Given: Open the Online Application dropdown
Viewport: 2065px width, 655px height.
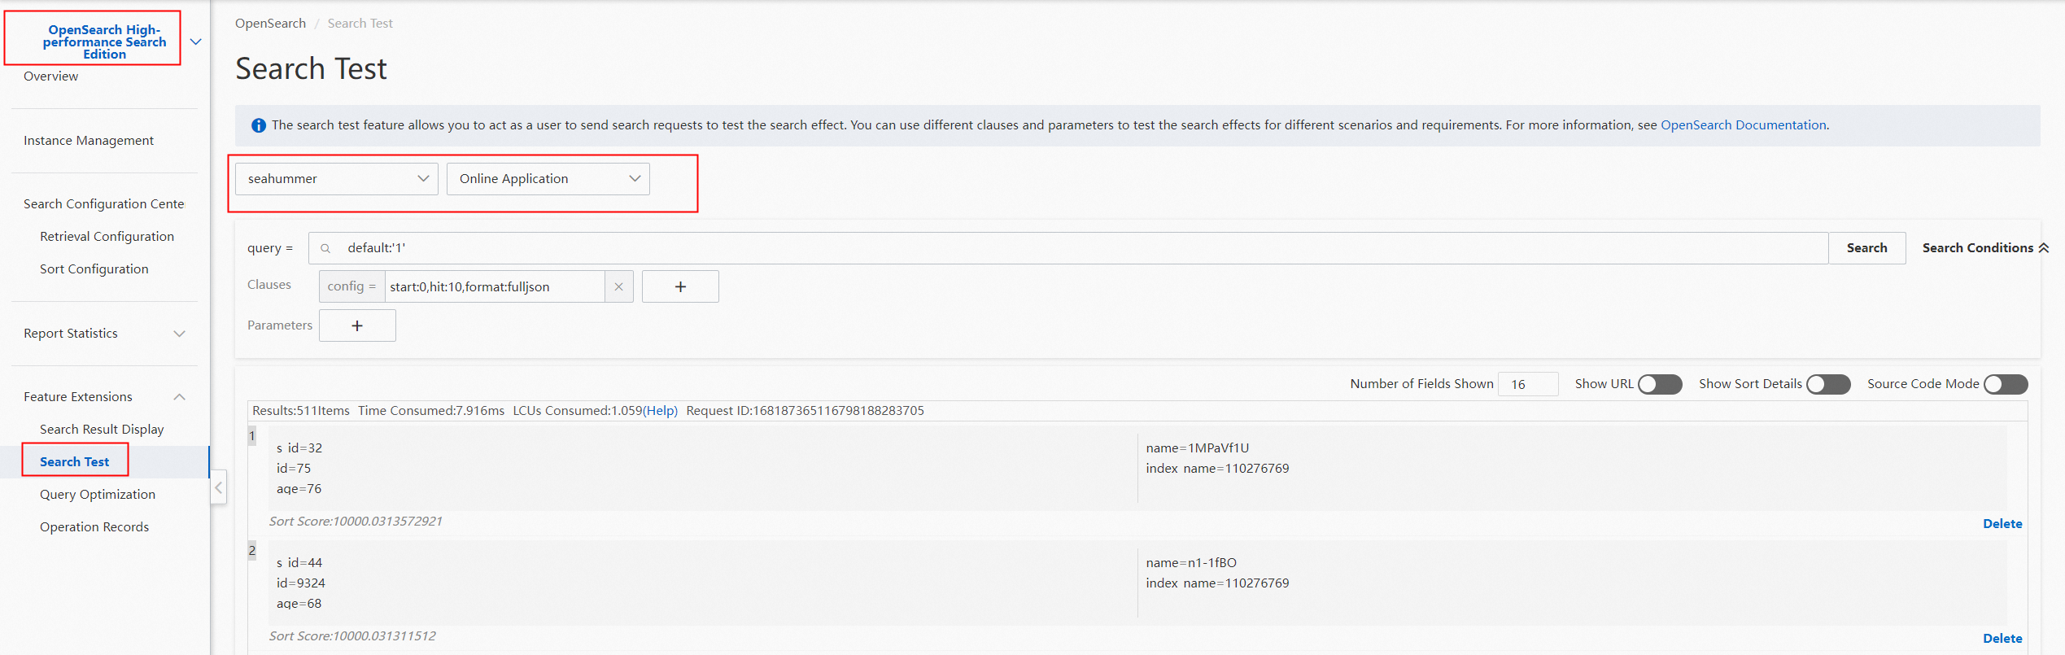Looking at the screenshot, I should [x=548, y=179].
